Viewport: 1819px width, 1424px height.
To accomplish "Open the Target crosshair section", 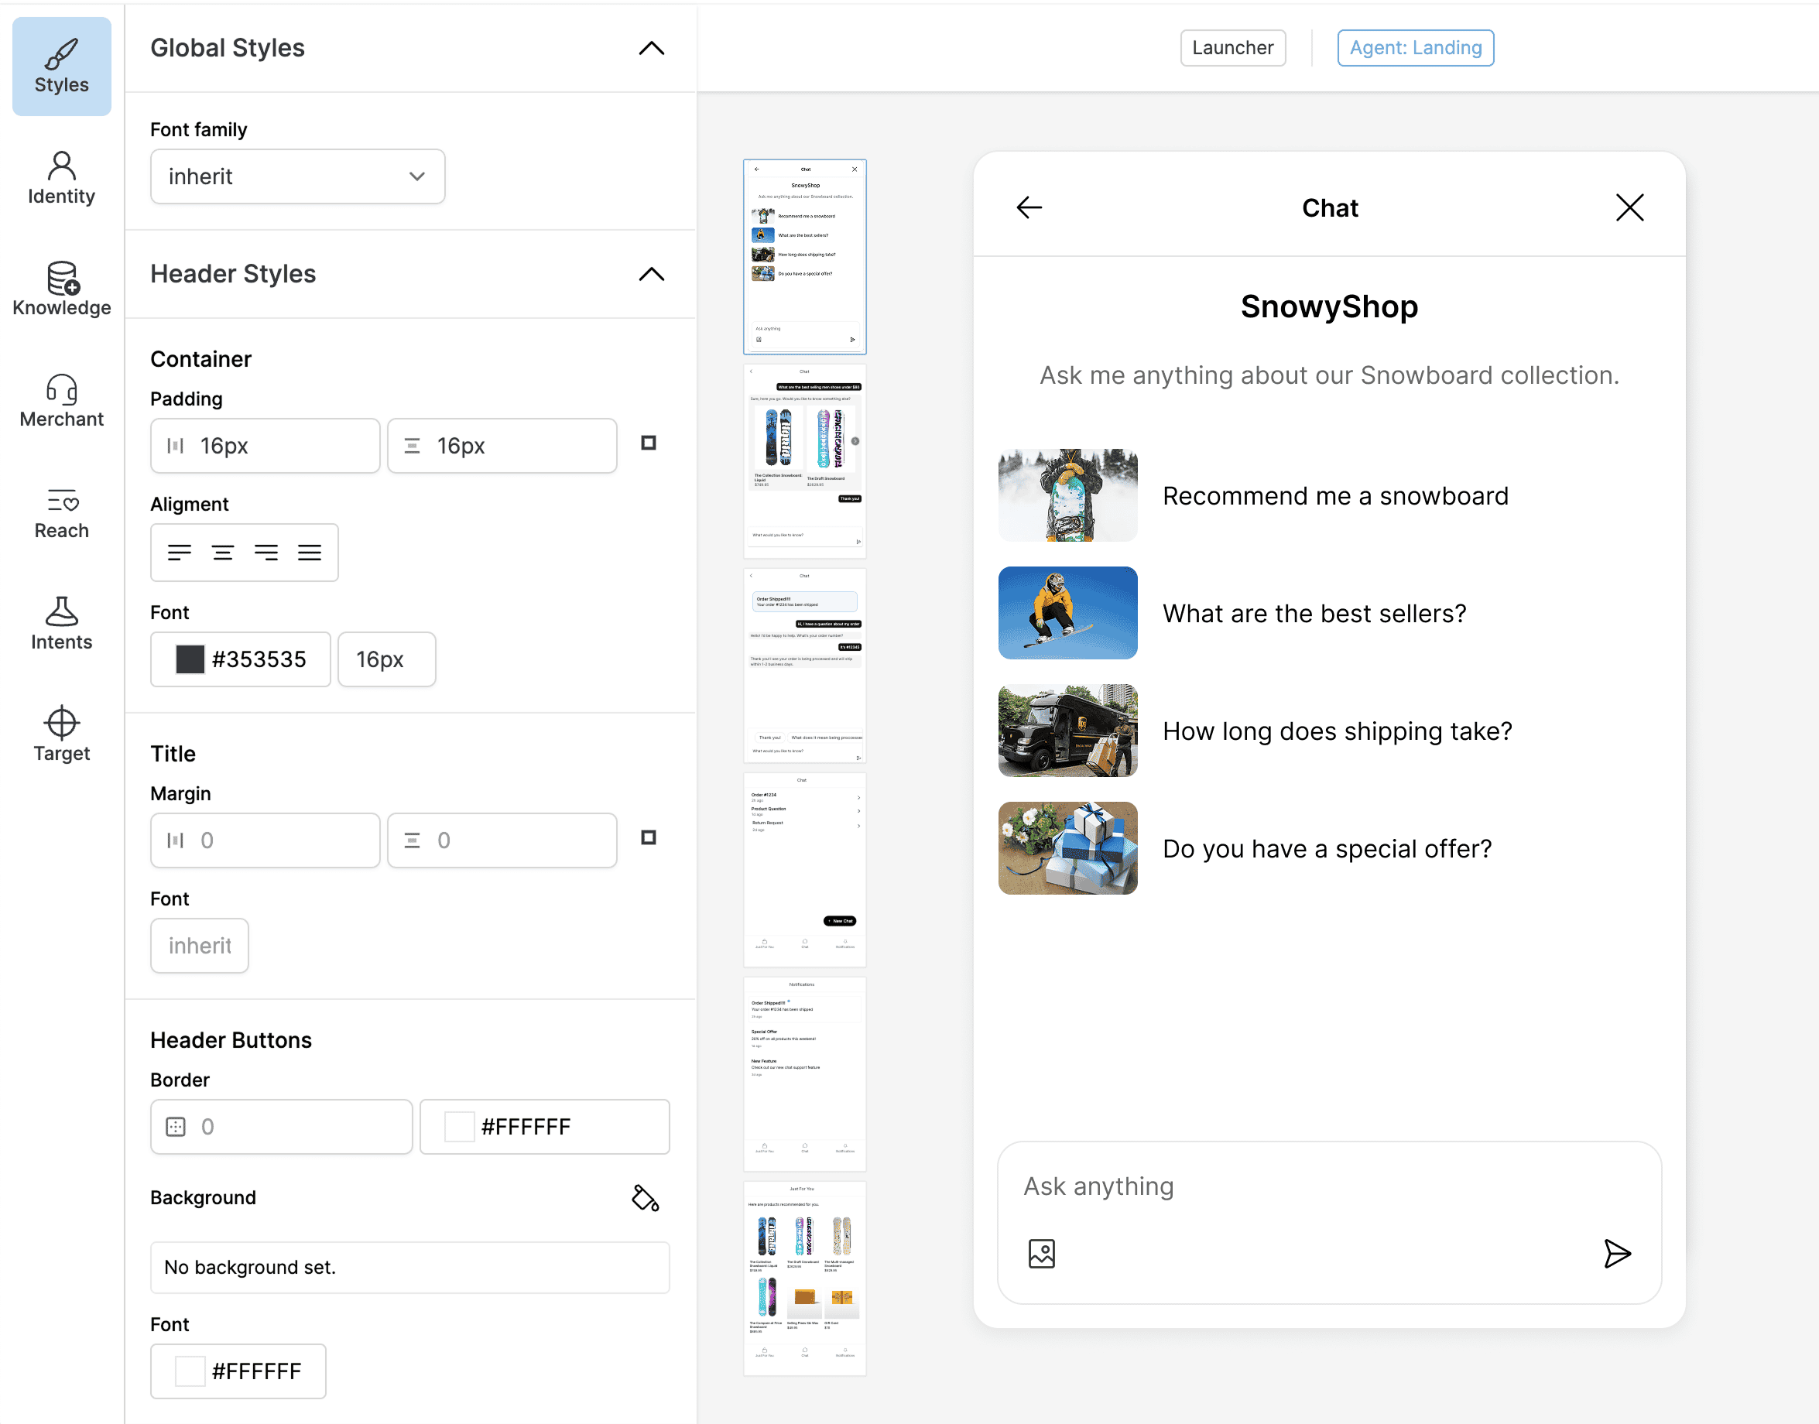I will click(x=61, y=734).
